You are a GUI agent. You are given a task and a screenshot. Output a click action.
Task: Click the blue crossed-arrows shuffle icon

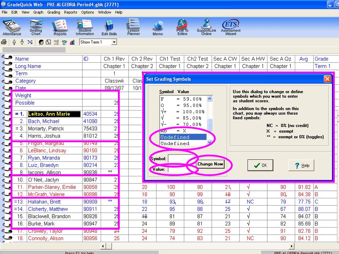click(30, 42)
